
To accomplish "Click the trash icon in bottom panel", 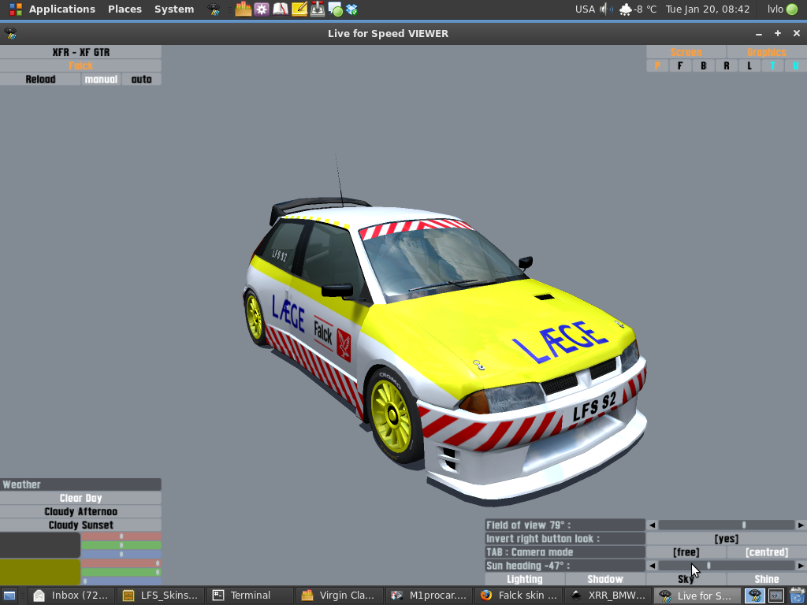I will (x=798, y=596).
